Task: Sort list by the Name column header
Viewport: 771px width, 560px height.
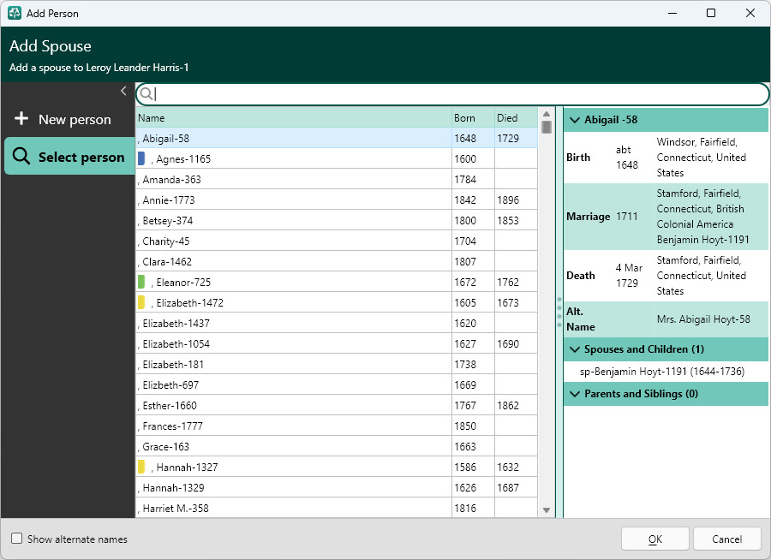Action: (x=294, y=118)
